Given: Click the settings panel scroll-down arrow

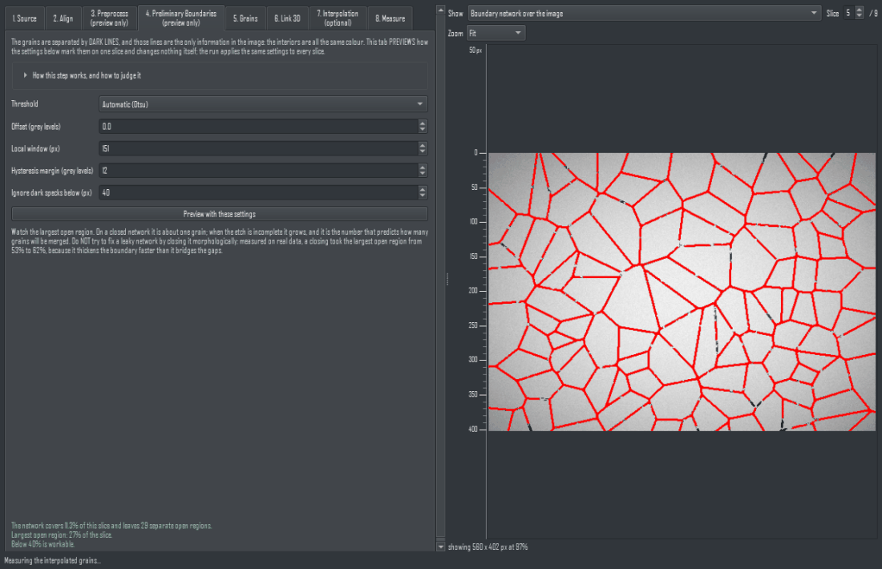Looking at the screenshot, I should pyautogui.click(x=440, y=547).
